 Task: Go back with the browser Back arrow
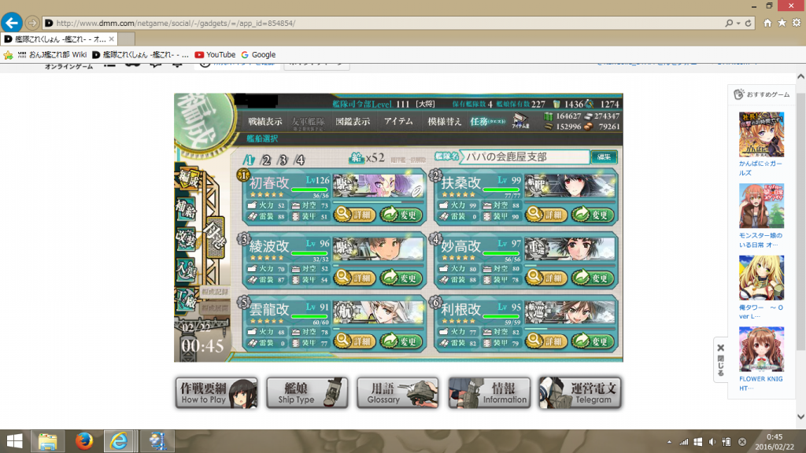click(11, 23)
